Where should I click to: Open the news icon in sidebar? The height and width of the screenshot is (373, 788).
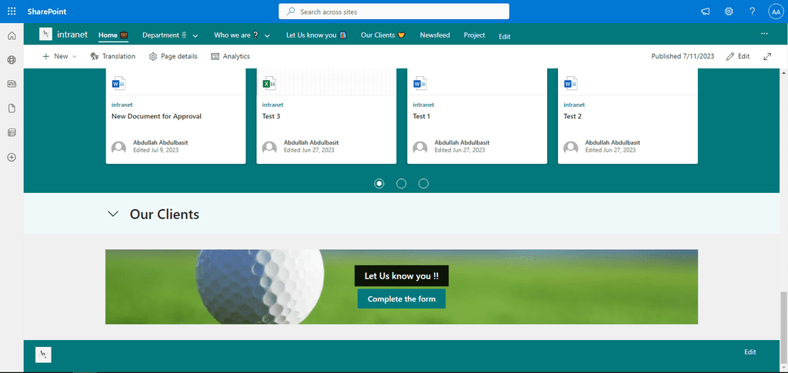(12, 84)
